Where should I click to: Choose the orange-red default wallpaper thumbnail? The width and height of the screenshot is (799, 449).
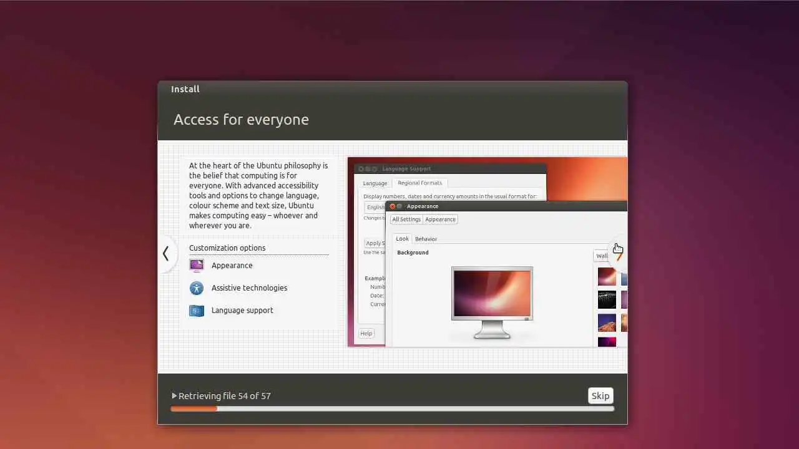(607, 276)
